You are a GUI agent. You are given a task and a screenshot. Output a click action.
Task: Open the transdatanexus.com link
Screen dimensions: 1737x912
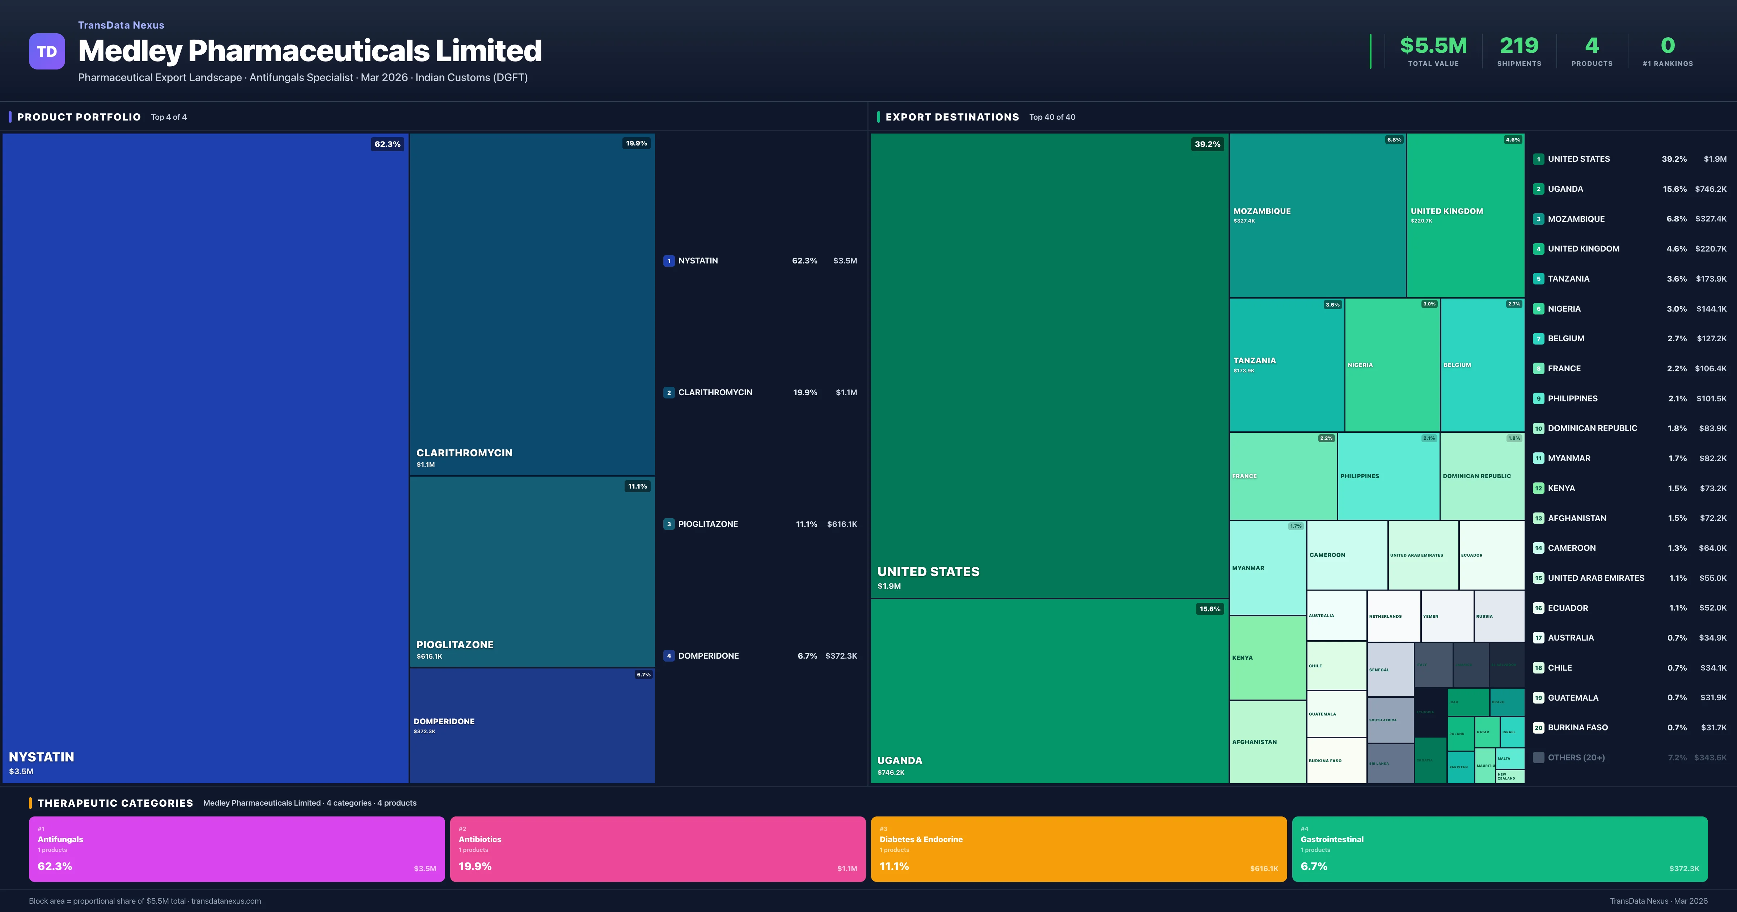point(226,900)
